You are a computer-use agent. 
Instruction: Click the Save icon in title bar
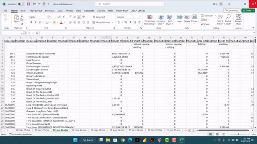point(29,4)
